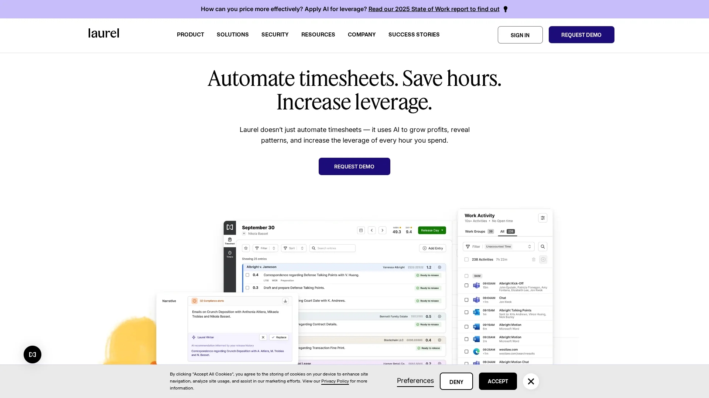Click the Narrative text area
The width and height of the screenshot is (709, 398).
240,319
